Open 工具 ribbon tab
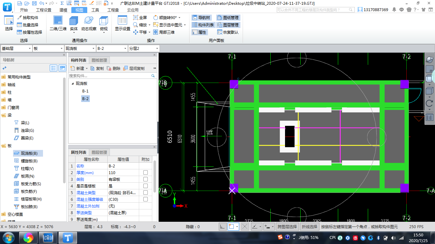This screenshot has height=244, width=435. (x=95, y=10)
